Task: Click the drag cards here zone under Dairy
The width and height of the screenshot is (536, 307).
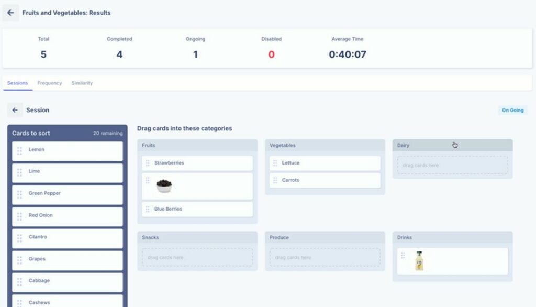Action: (452, 165)
